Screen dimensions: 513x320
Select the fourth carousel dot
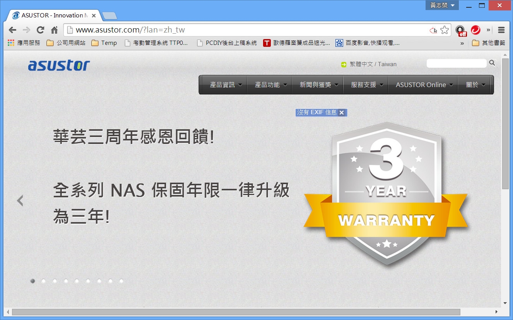coord(66,281)
